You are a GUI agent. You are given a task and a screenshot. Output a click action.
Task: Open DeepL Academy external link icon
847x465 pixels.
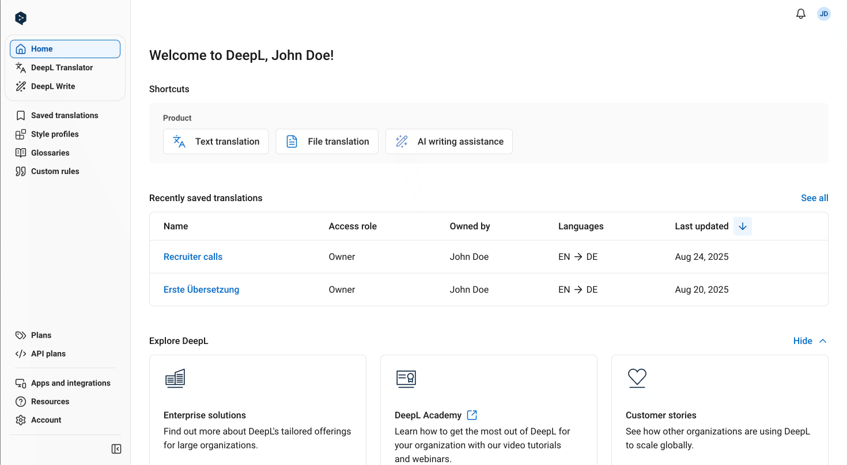[472, 415]
